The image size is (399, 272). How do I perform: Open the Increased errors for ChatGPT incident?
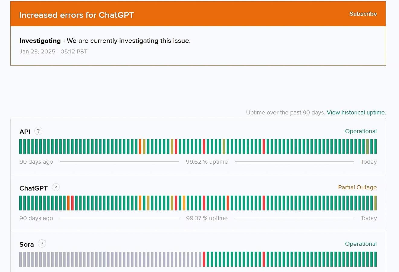[76, 15]
